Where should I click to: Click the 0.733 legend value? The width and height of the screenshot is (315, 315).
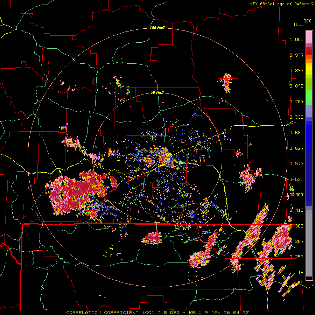(296, 117)
